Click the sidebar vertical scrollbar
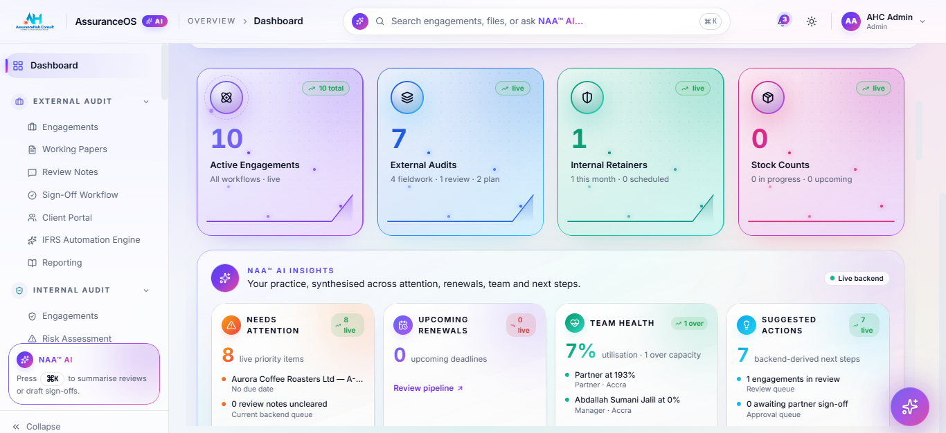 pyautogui.click(x=164, y=72)
